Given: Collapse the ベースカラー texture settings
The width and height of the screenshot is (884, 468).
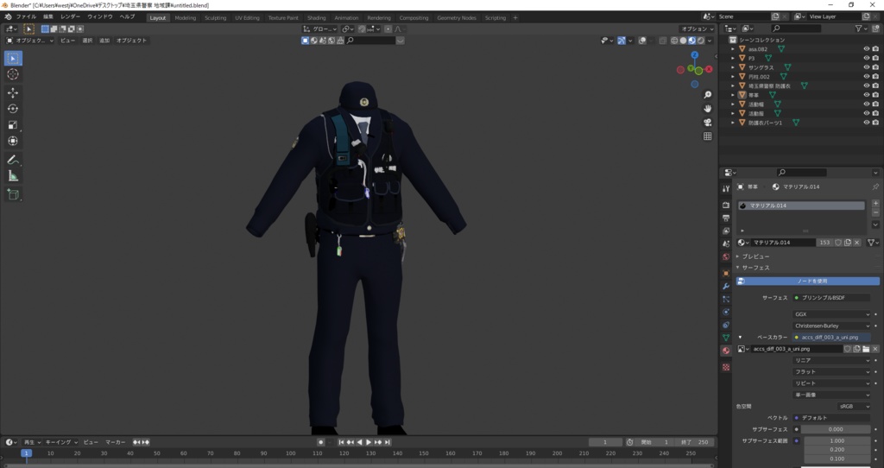Looking at the screenshot, I should pyautogui.click(x=740, y=338).
